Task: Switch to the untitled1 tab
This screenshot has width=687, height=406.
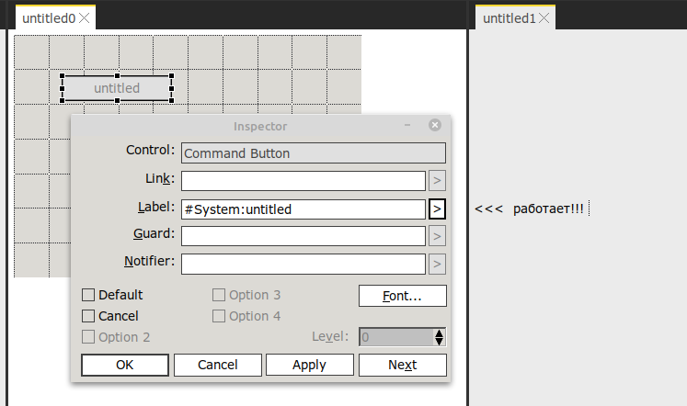Action: (x=509, y=18)
